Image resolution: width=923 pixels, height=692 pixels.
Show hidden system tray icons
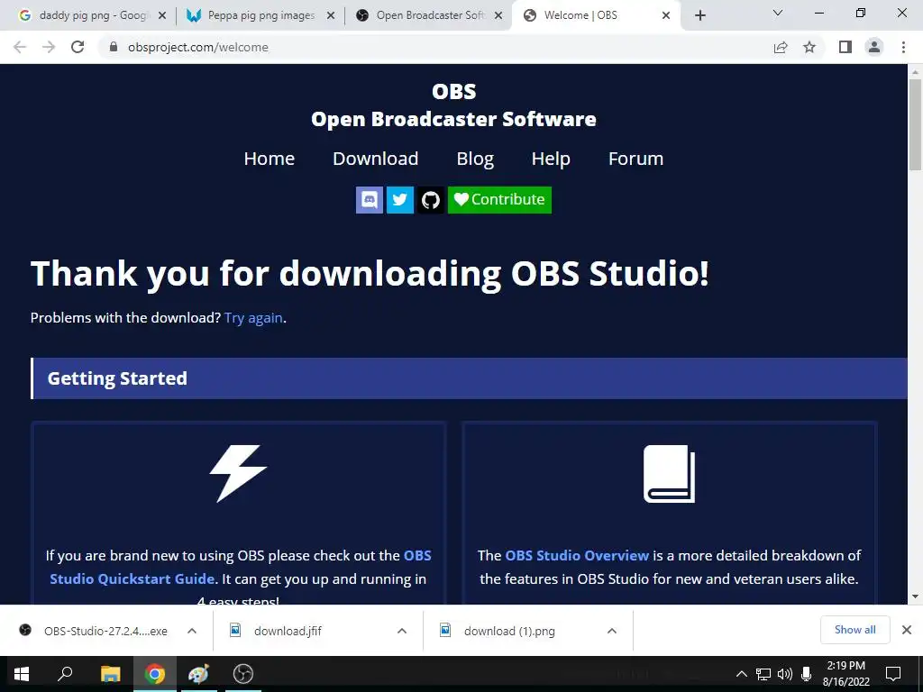pos(742,674)
